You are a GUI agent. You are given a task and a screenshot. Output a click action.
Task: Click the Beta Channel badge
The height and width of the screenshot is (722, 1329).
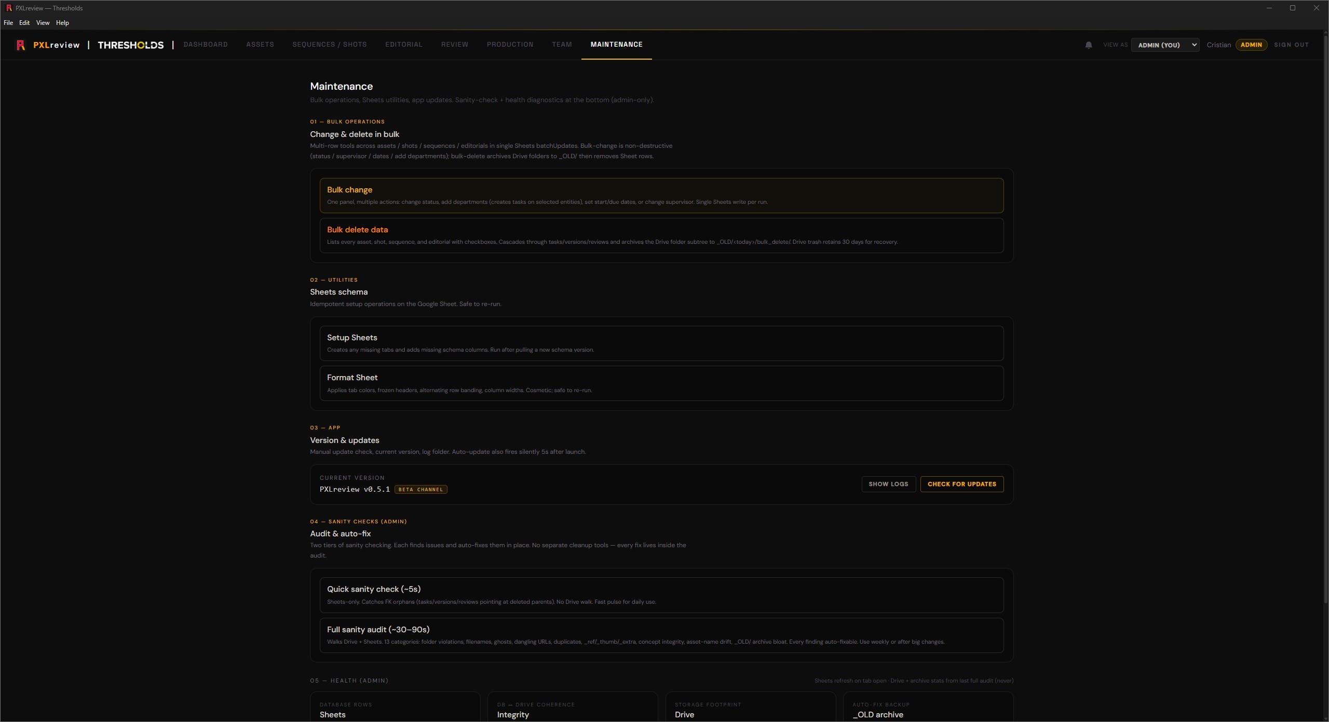pos(421,490)
